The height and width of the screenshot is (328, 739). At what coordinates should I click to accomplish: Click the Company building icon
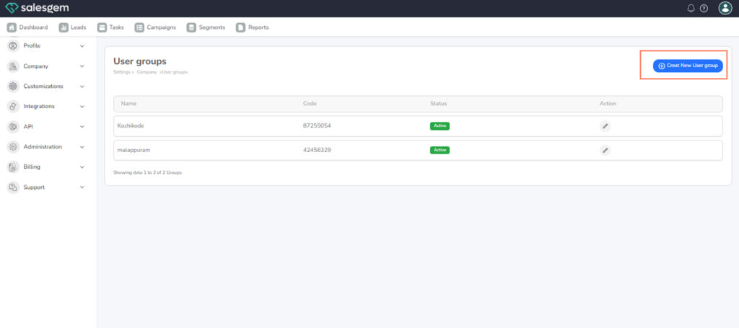pyautogui.click(x=13, y=66)
